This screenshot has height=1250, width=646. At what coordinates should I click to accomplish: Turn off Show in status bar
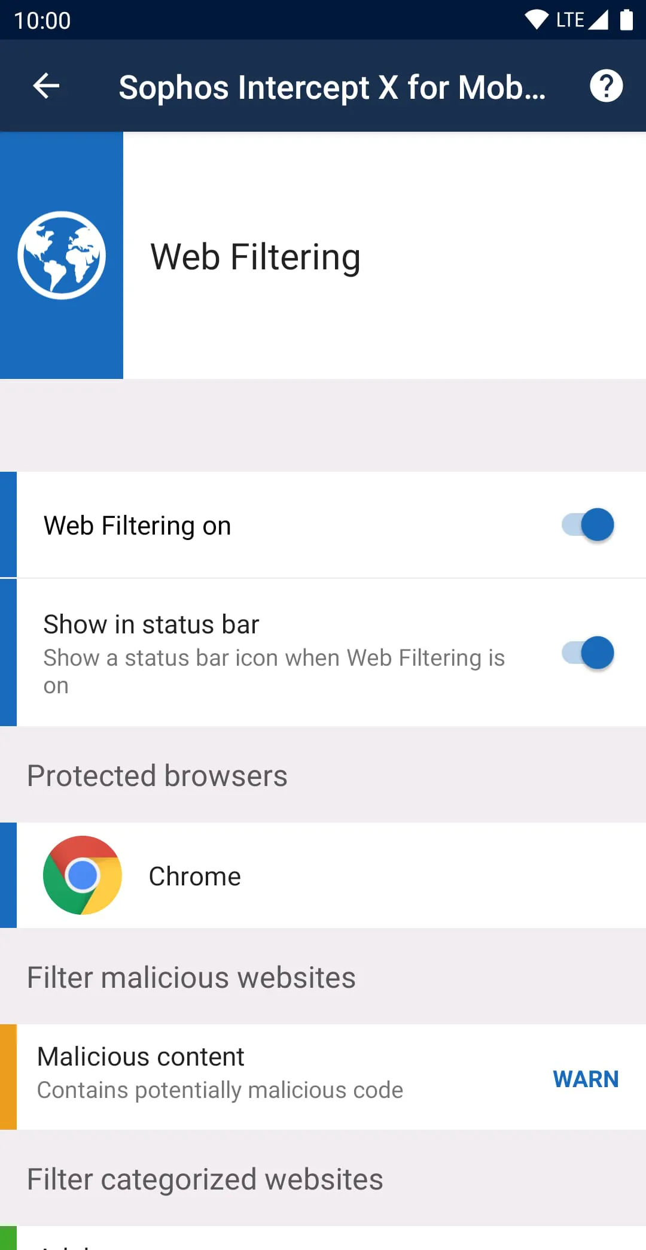(587, 653)
